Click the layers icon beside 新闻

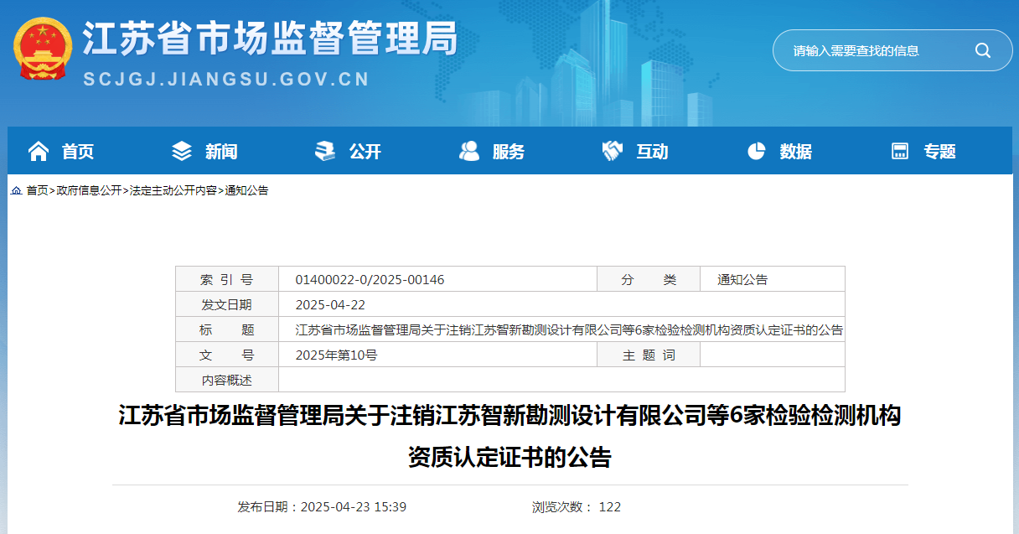(182, 151)
